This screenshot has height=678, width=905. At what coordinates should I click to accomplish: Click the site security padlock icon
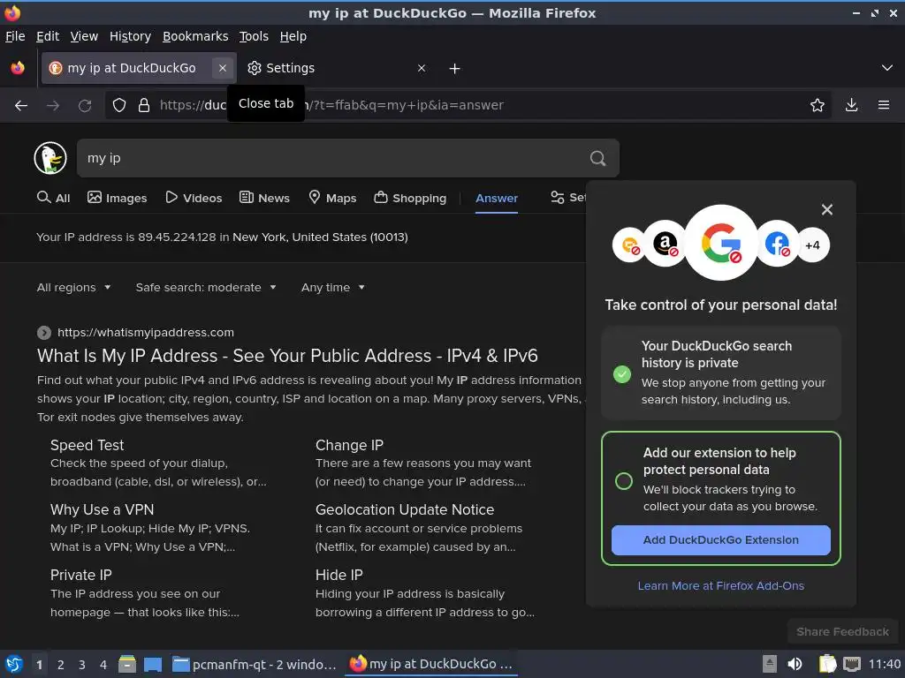[144, 105]
